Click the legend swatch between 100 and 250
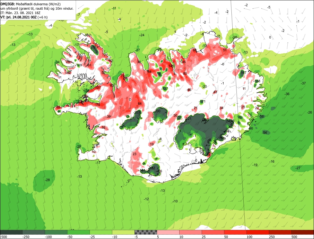The width and height of the screenshot is (314, 239). (x=258, y=232)
